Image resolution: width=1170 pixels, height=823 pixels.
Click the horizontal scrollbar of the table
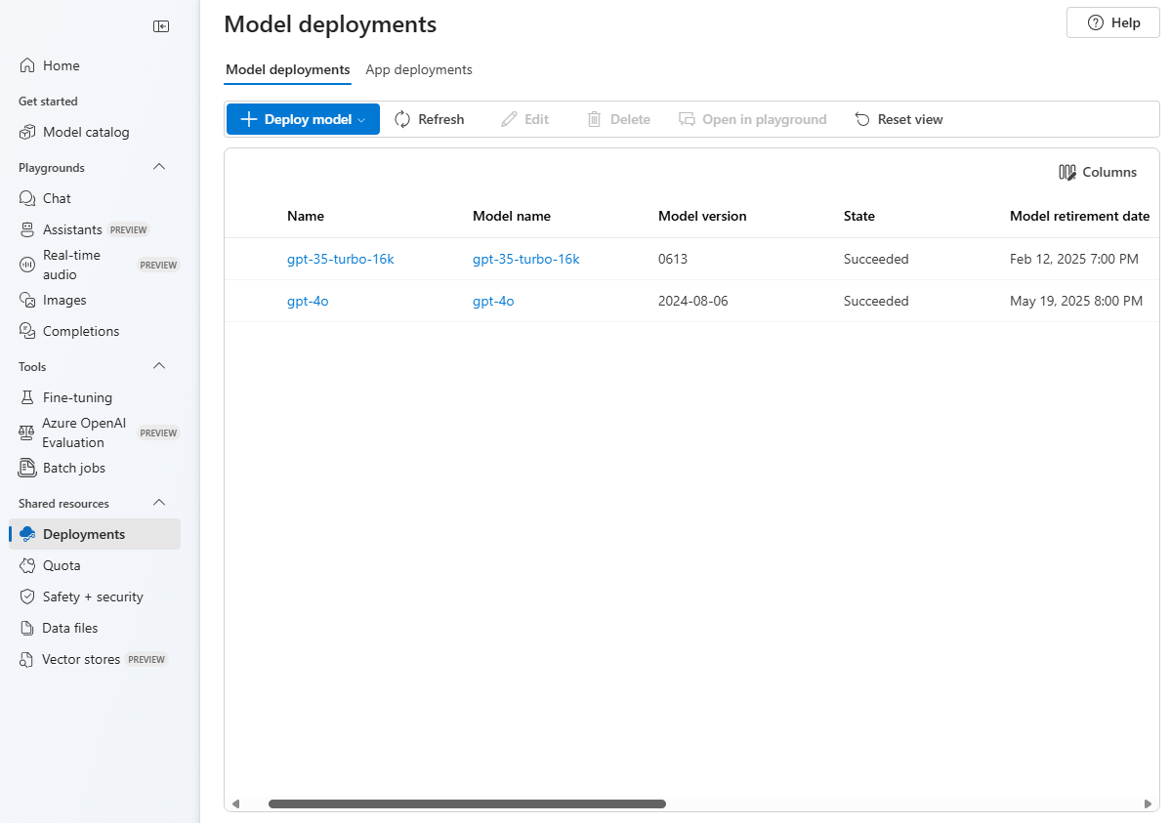(x=467, y=803)
